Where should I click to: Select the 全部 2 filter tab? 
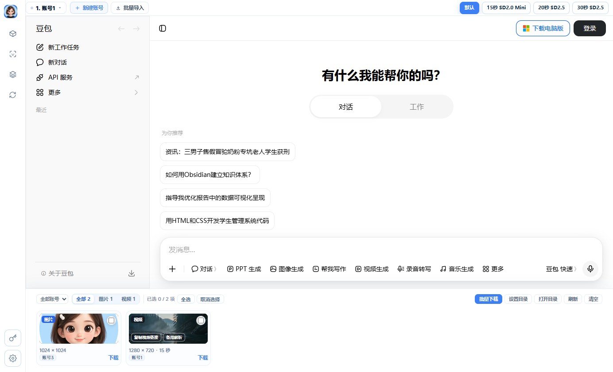click(x=83, y=299)
